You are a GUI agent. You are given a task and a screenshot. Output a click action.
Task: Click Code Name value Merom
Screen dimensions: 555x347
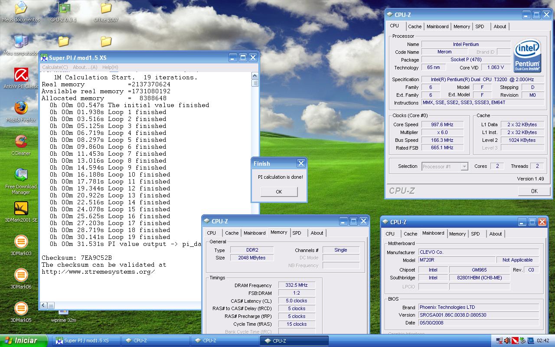pyautogui.click(x=444, y=52)
